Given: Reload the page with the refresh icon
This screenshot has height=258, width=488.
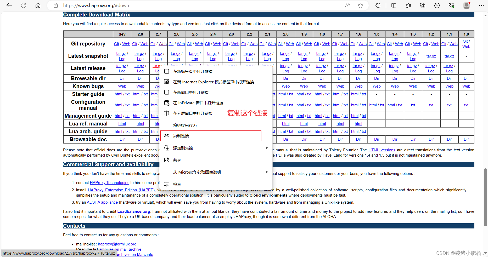Looking at the screenshot, I should pyautogui.click(x=24, y=5).
